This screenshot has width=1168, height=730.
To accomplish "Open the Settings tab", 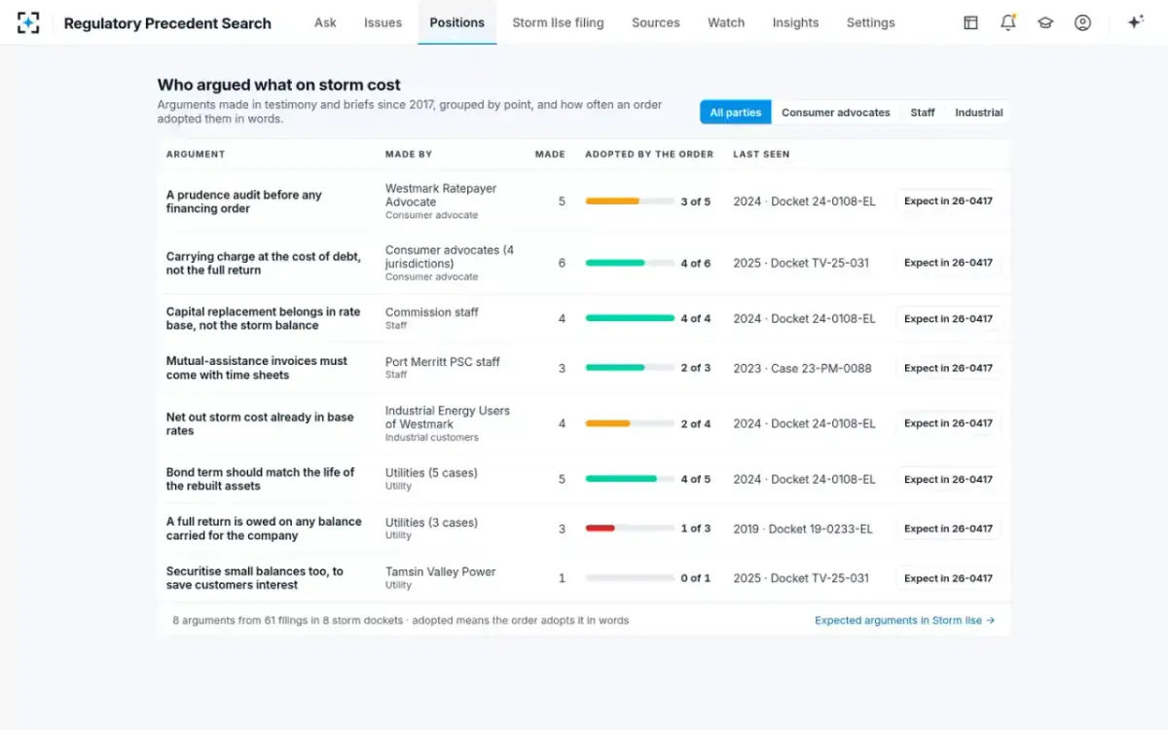I will pos(870,22).
